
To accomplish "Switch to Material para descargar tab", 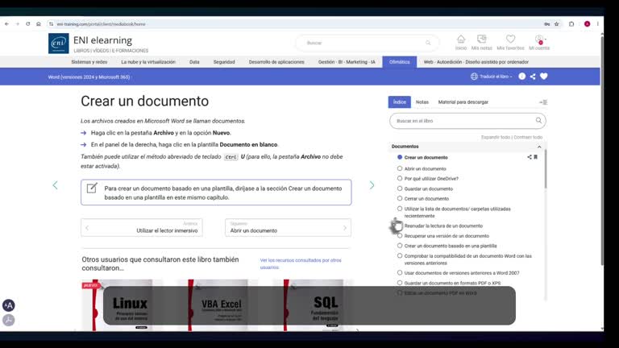I will (x=463, y=102).
